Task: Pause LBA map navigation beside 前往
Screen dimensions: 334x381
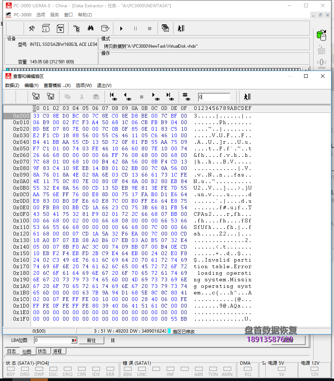Action: point(113,341)
